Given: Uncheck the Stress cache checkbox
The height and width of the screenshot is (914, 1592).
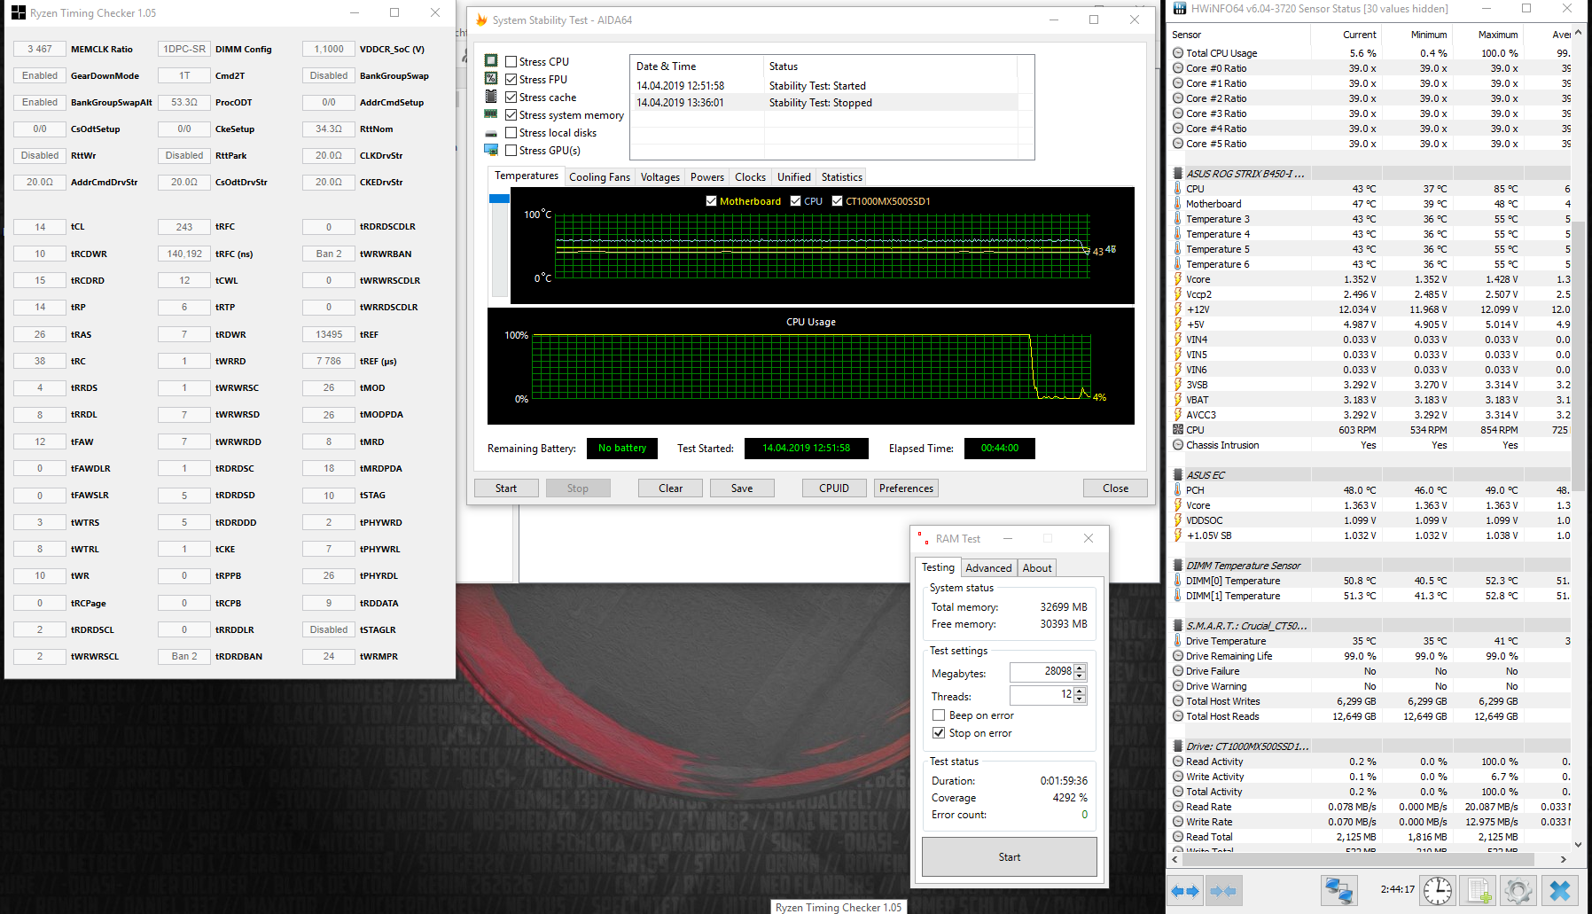Looking at the screenshot, I should click(511, 98).
